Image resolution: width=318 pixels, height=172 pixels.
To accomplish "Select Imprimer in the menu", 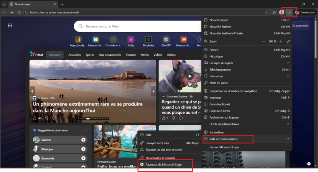I will coord(247,98).
